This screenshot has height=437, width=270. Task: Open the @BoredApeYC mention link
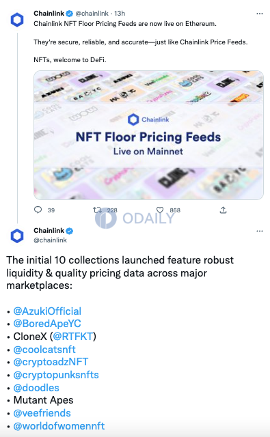[47, 324]
